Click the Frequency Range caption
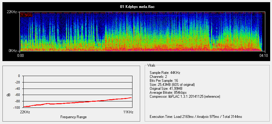 [73, 117]
